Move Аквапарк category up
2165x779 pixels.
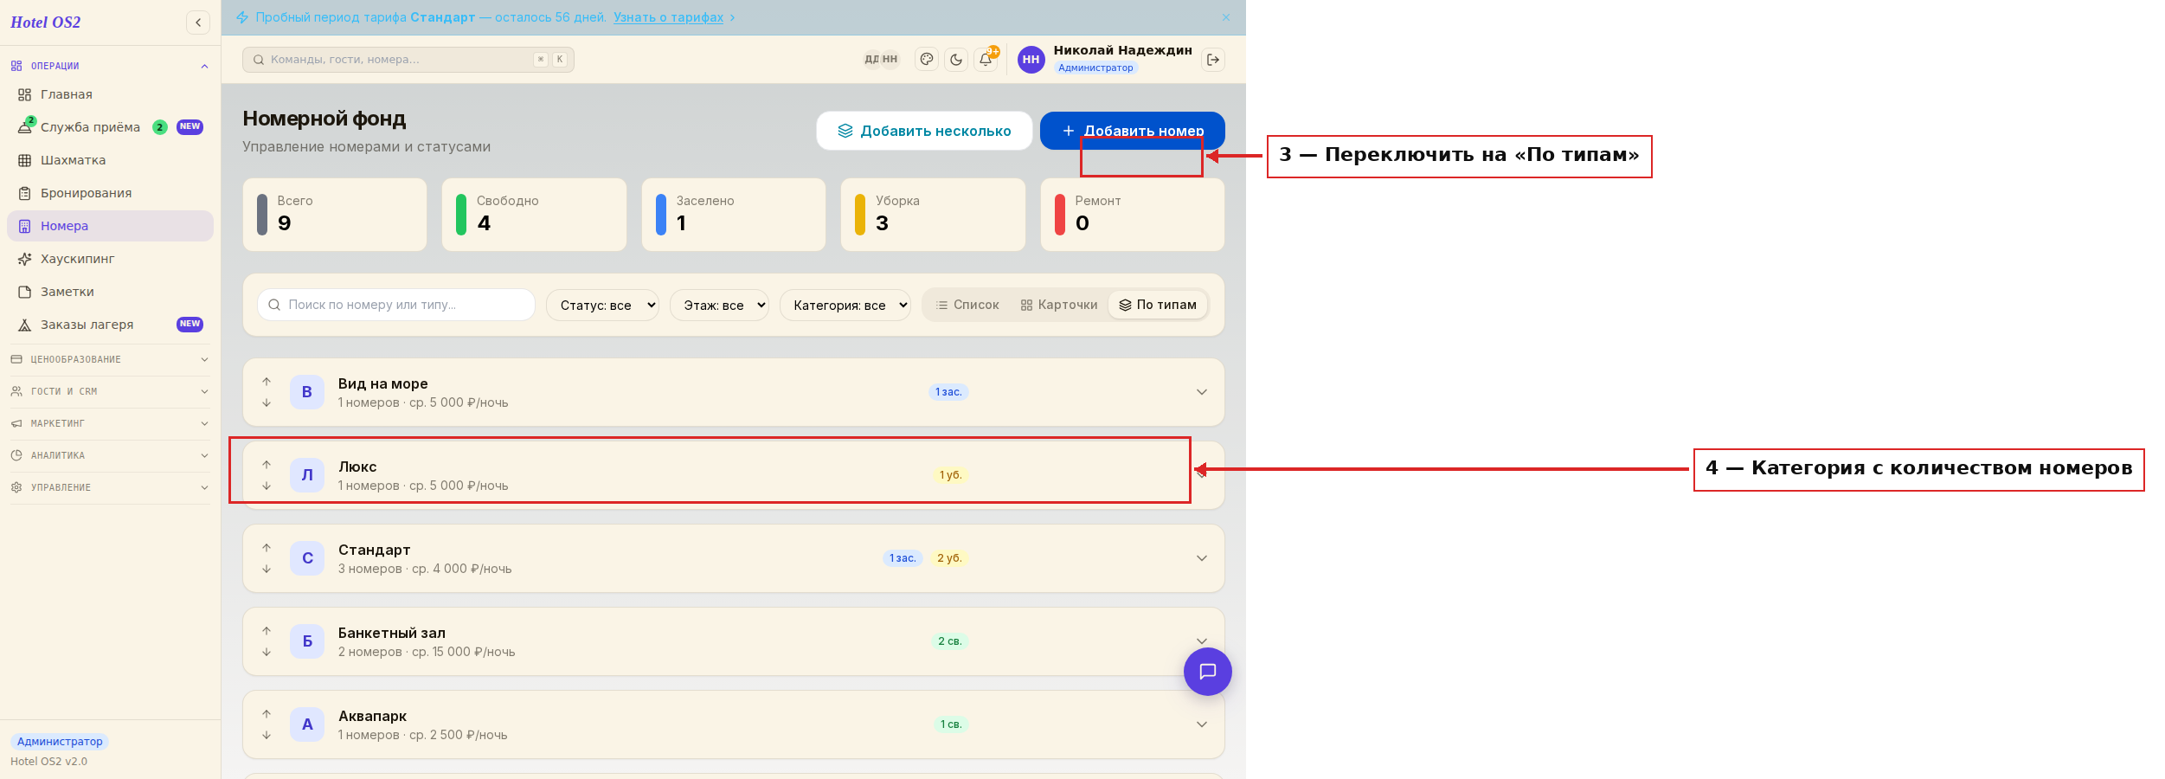[267, 714]
